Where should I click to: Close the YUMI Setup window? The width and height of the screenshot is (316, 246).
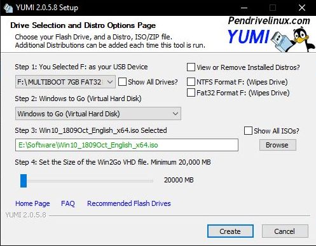click(302, 8)
